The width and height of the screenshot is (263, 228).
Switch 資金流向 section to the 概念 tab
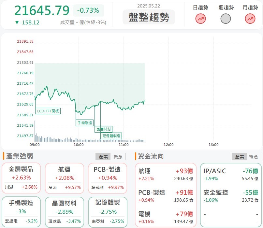pos(254,157)
